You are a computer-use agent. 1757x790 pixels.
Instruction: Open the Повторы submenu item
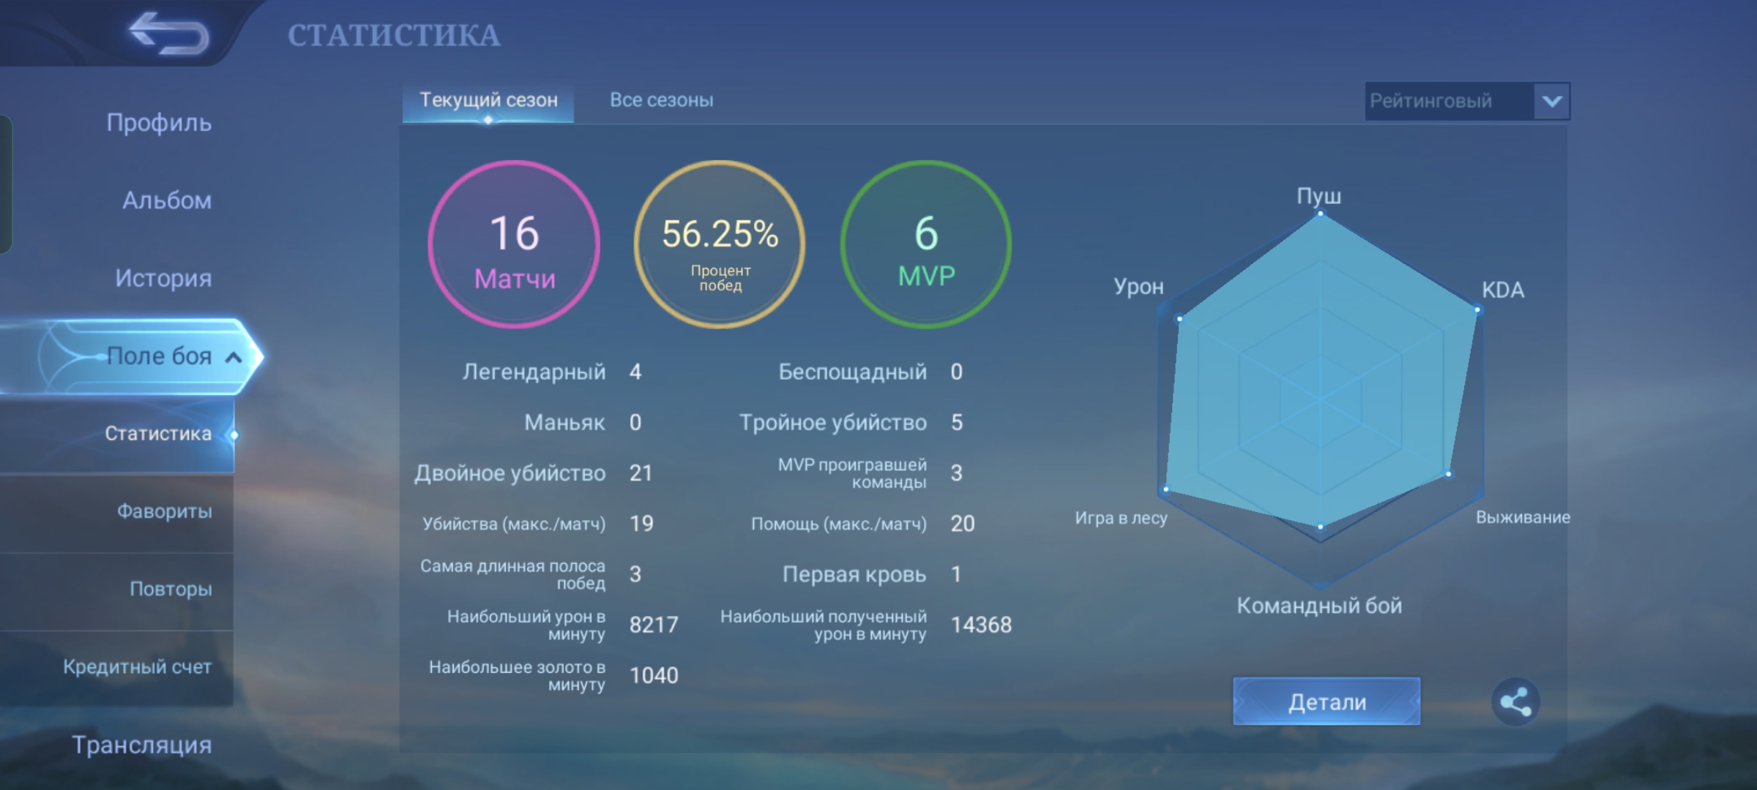pyautogui.click(x=170, y=589)
